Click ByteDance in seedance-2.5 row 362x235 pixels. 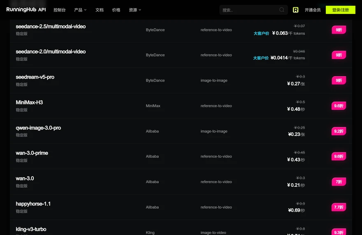pos(155,30)
